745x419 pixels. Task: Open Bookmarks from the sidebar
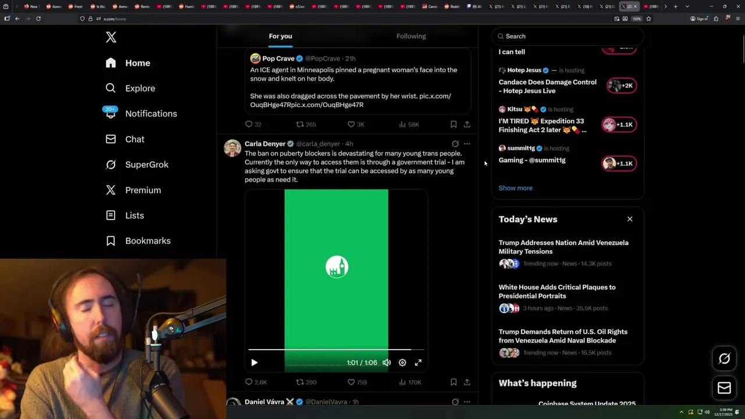click(x=139, y=241)
